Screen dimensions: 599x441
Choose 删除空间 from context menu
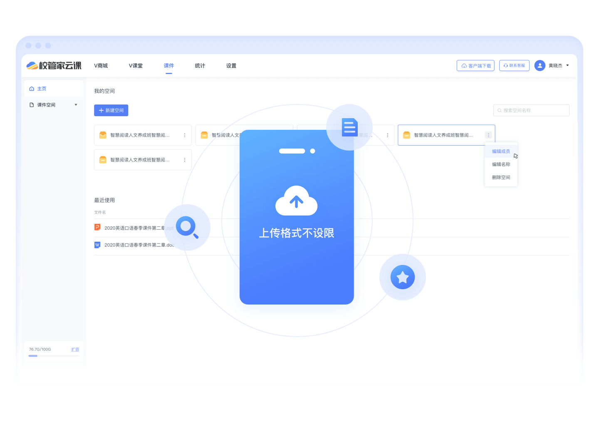501,177
